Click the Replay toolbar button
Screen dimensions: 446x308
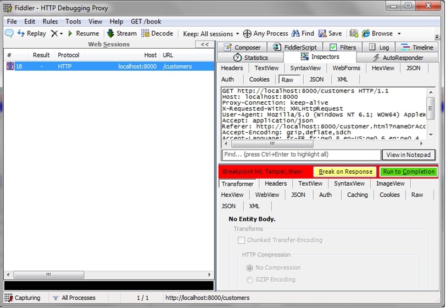click(31, 33)
